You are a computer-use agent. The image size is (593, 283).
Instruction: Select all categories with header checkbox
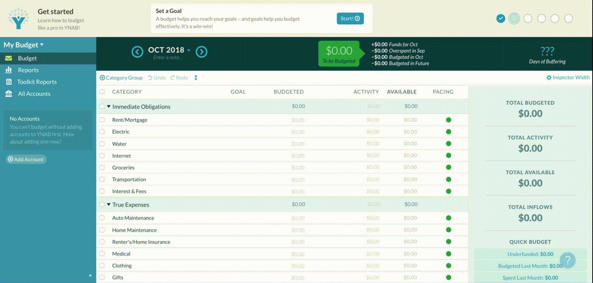(x=102, y=91)
